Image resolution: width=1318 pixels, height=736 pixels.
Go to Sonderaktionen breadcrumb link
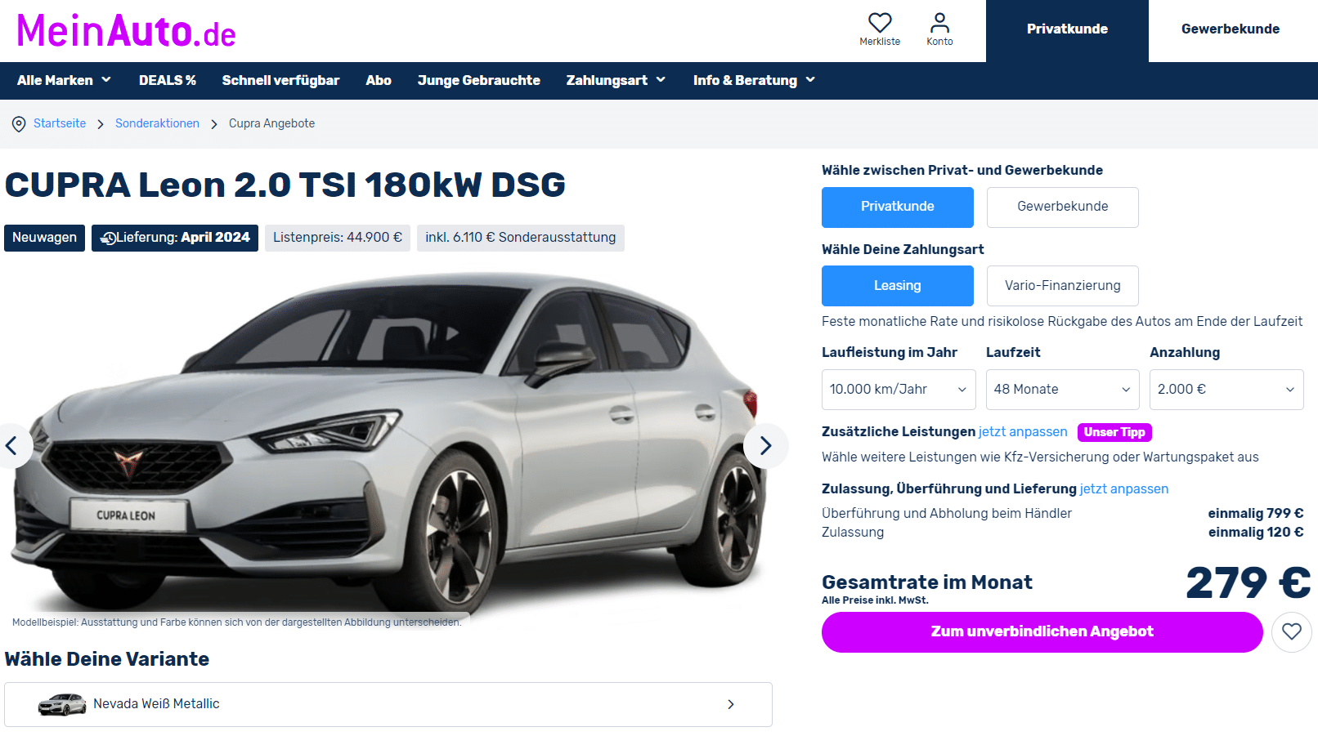coord(157,123)
